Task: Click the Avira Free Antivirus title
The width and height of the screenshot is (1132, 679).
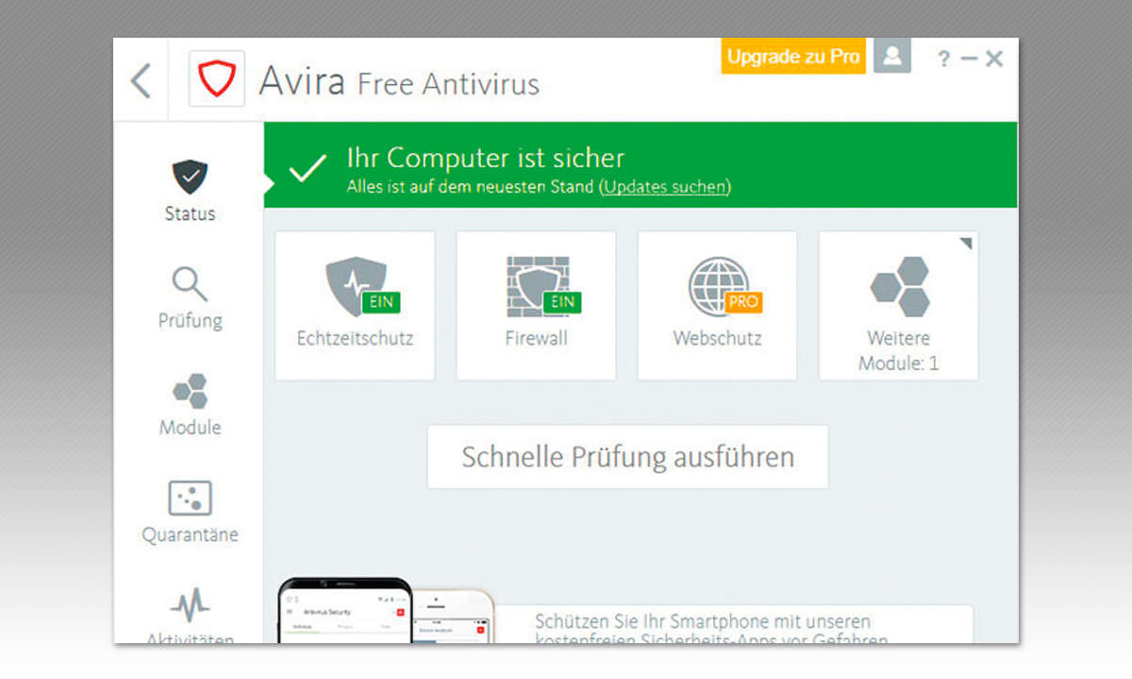Action: 399,83
